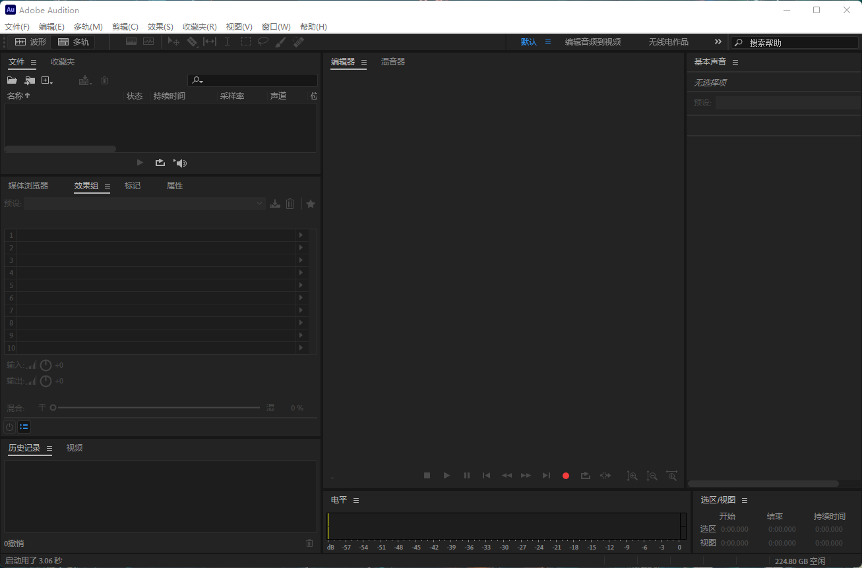This screenshot has width=862, height=568.
Task: Toggle Auto-Play speaker icon in Files panel
Action: pyautogui.click(x=180, y=163)
